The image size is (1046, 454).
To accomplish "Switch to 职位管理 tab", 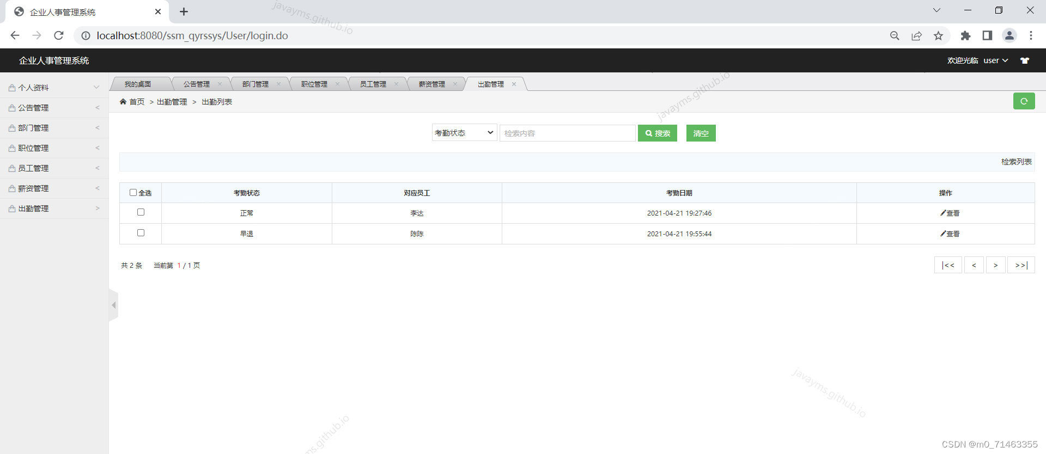I will pos(314,84).
